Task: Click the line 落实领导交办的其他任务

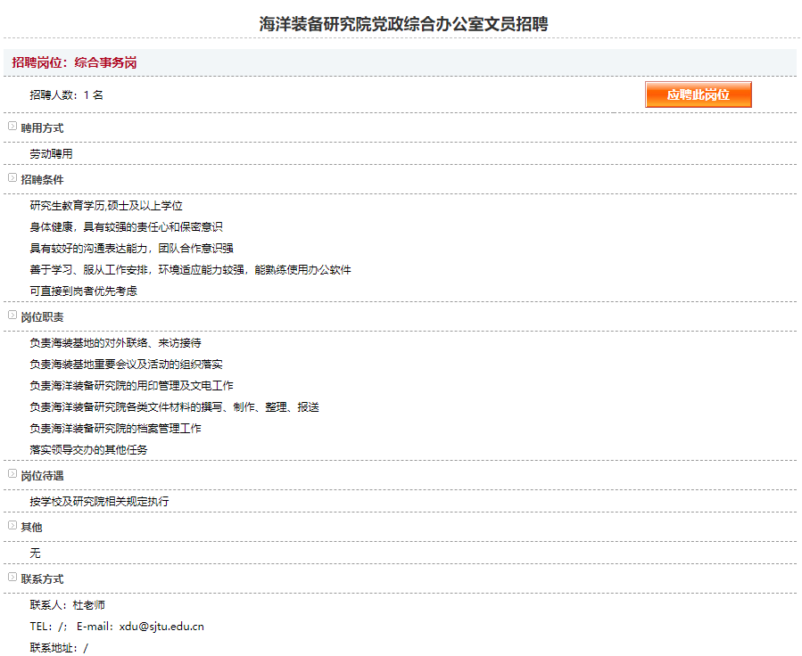Action: point(88,450)
